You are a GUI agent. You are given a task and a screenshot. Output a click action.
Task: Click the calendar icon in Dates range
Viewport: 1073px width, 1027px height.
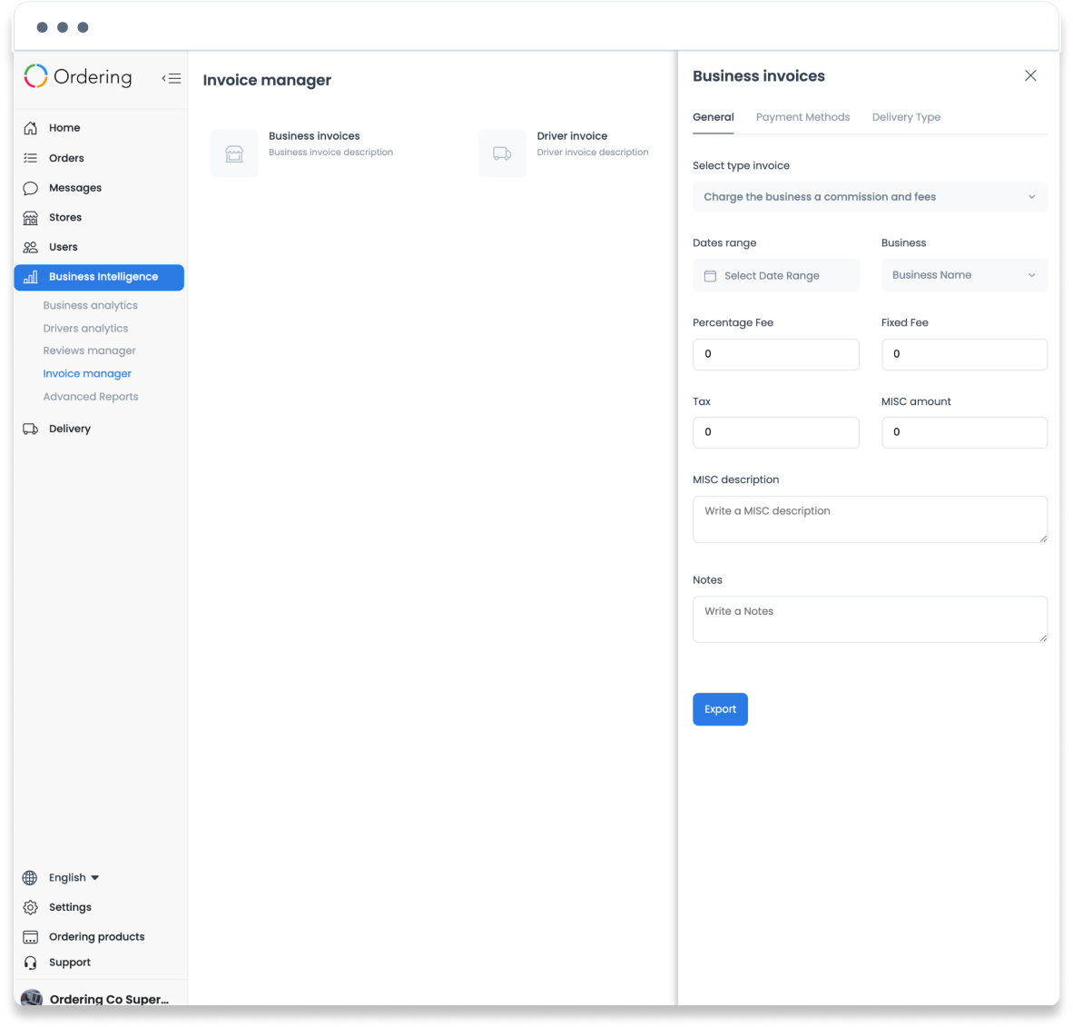click(x=710, y=276)
